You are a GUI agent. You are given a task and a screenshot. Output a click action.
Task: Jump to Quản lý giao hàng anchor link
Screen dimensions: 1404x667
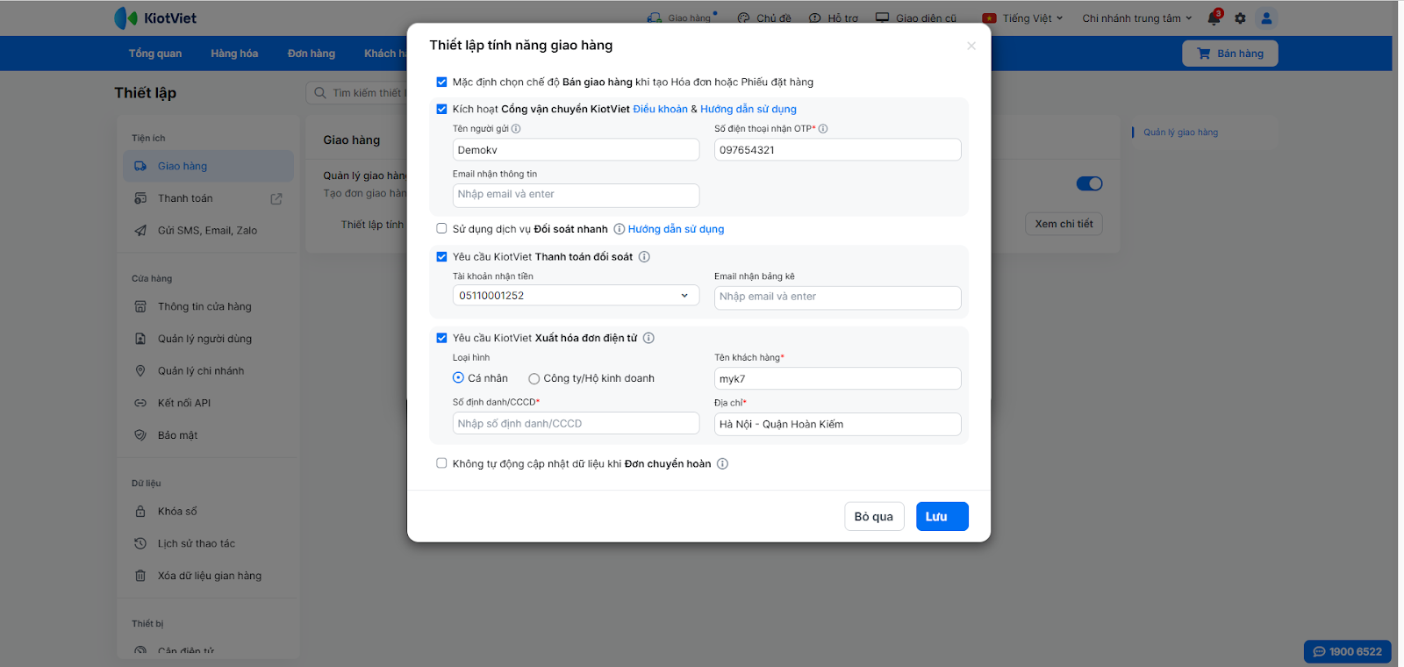[x=1180, y=133]
